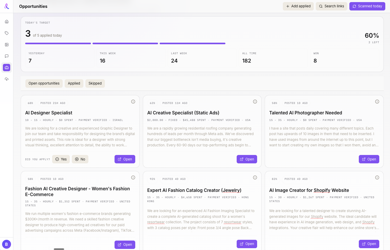This screenshot has height=250, width=390.
Task: Click the title 'AI Image Creator for Shopify Website'
Action: 309,190
